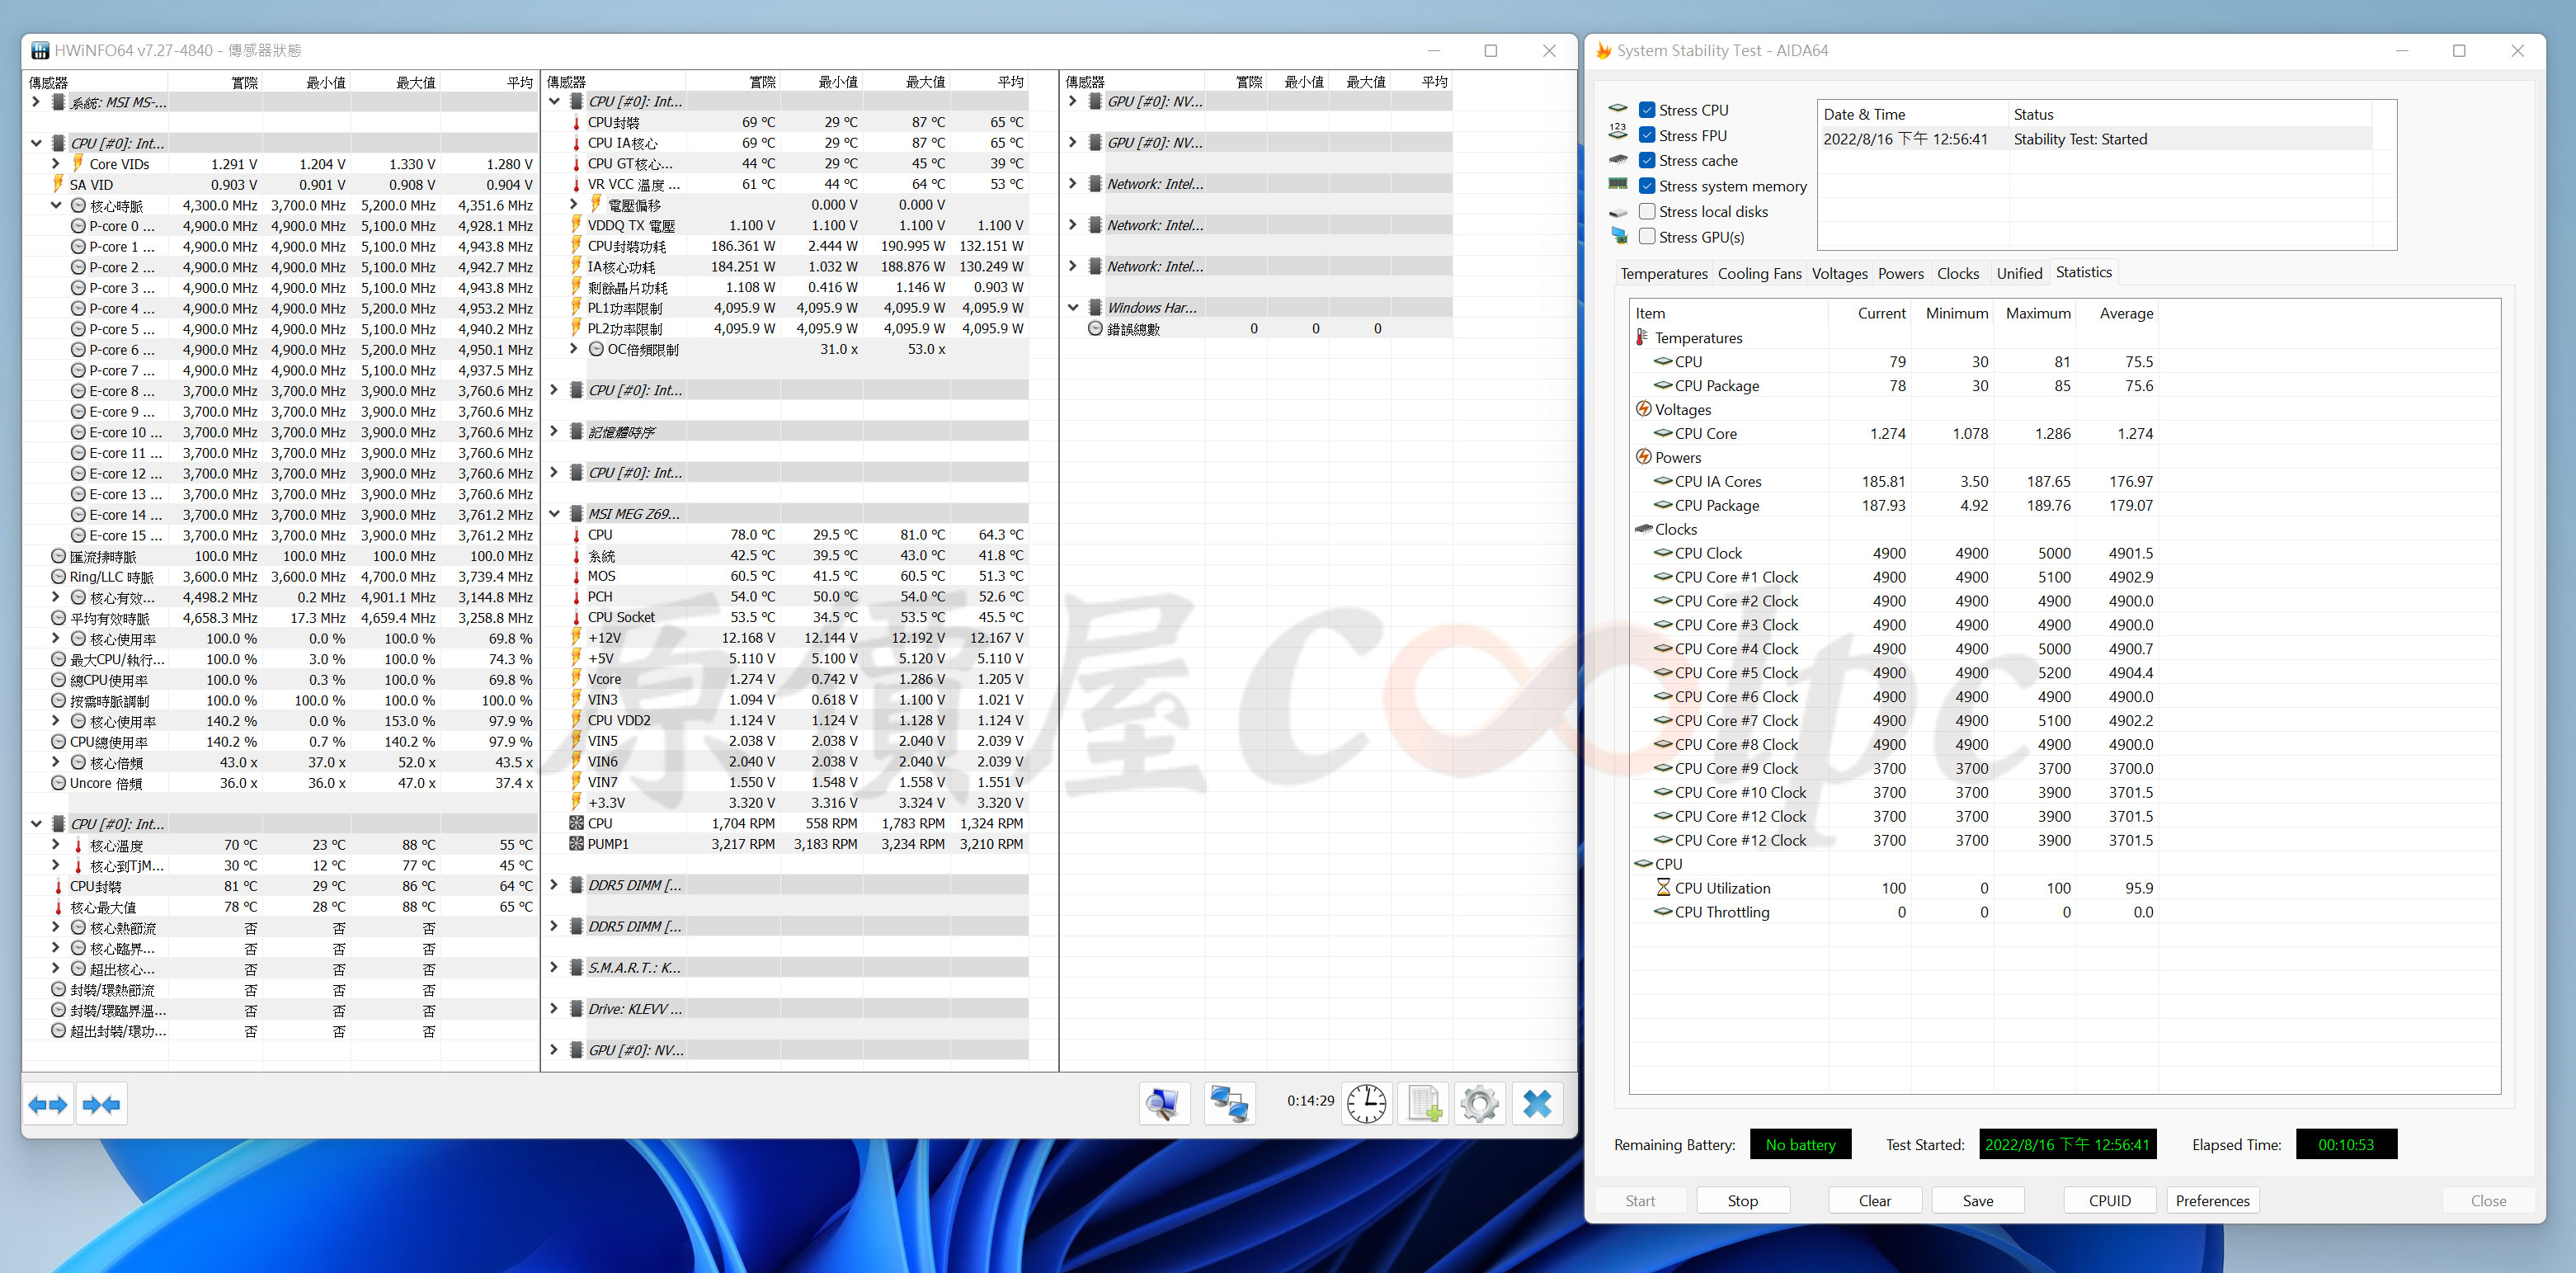Click the Clear button in AIDA64
The width and height of the screenshot is (2576, 1273).
click(x=1874, y=1200)
